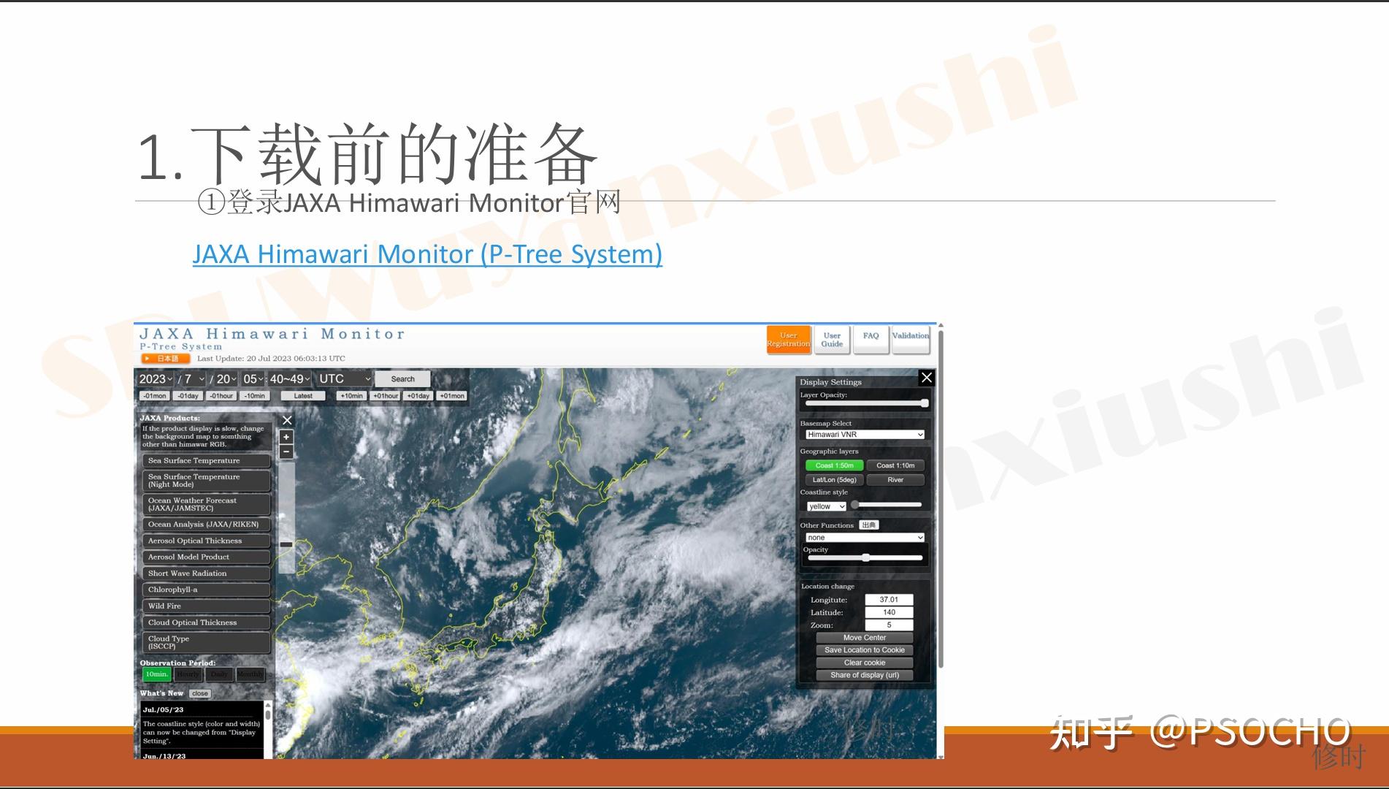Open the Validation page
Viewport: 1389px width, 789px height.
coord(911,336)
